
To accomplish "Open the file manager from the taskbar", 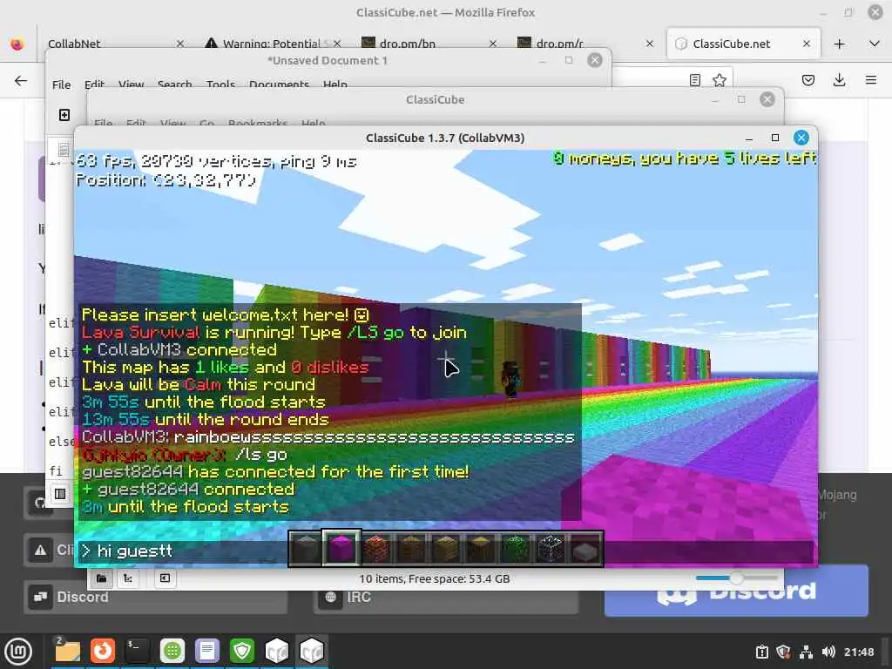I will pyautogui.click(x=66, y=651).
